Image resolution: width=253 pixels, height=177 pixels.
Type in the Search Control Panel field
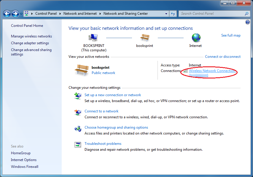212,14
